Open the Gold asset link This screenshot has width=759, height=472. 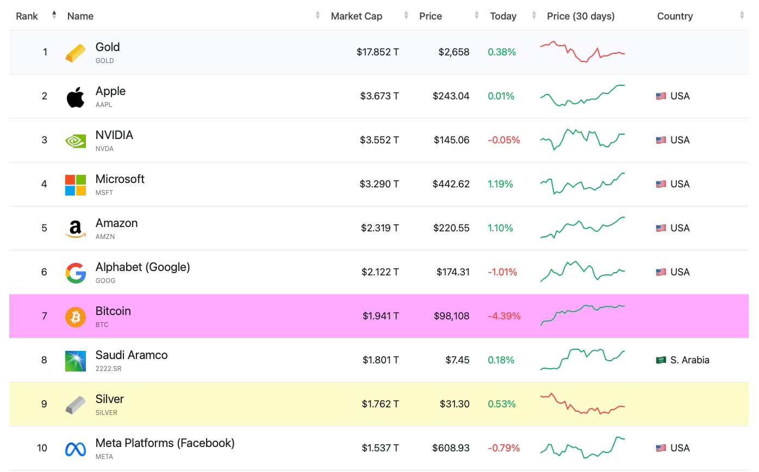[x=108, y=47]
